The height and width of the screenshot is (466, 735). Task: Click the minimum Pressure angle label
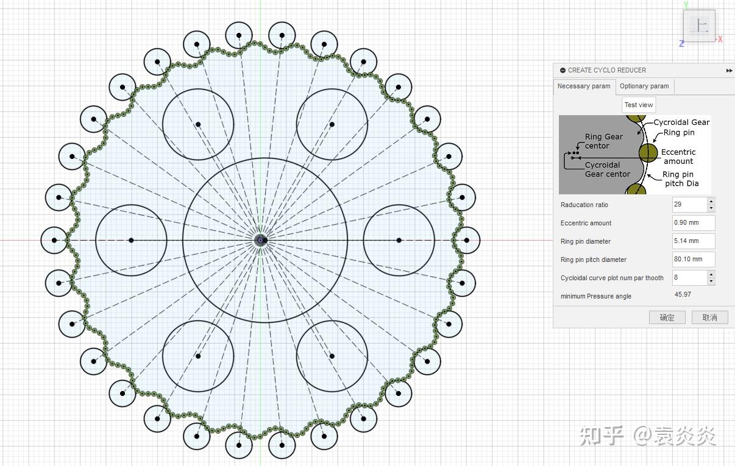(x=596, y=297)
